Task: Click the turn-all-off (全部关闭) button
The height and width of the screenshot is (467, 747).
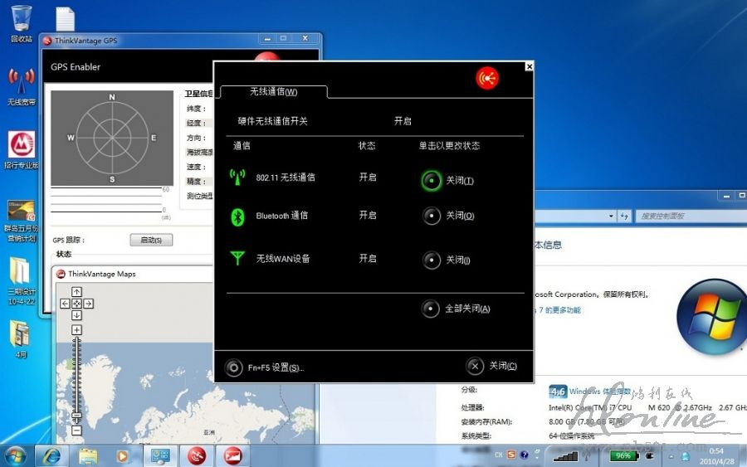Action: click(431, 309)
